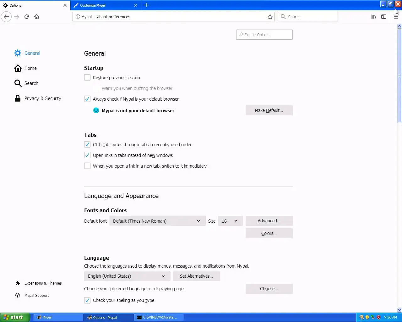Click the scrollbar up arrow
The width and height of the screenshot is (402, 322).
coord(399,26)
